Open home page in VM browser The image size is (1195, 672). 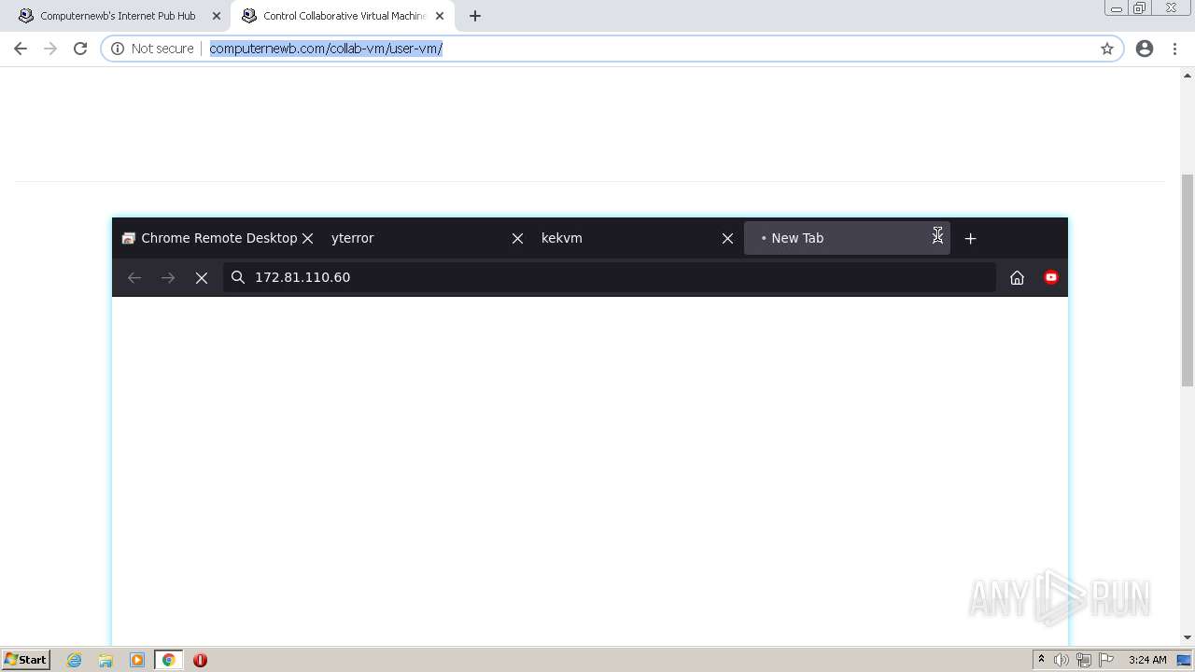(1017, 277)
